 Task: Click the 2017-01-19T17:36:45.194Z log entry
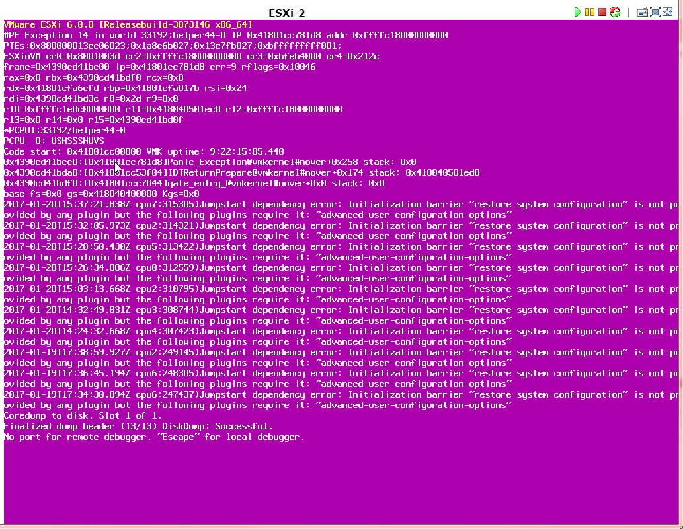(341, 378)
